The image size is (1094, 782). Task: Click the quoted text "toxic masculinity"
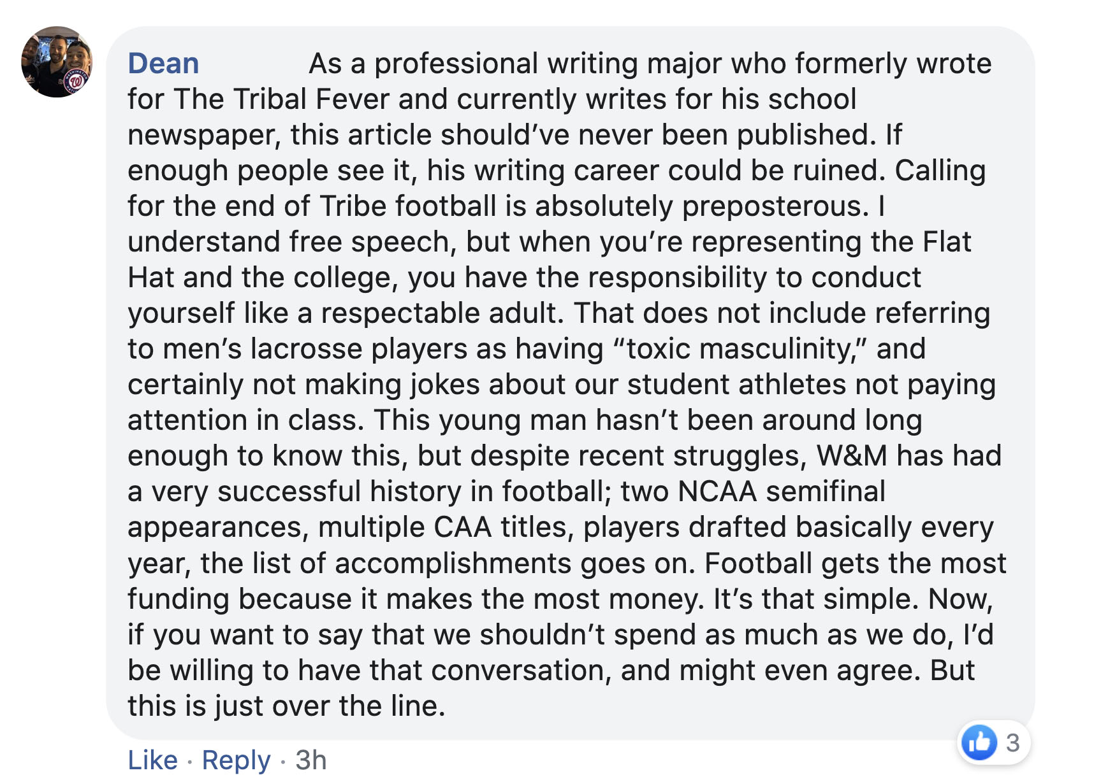[740, 349]
